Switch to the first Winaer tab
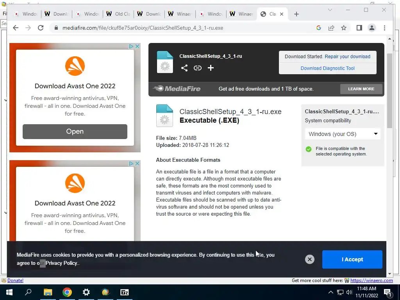 [180, 14]
